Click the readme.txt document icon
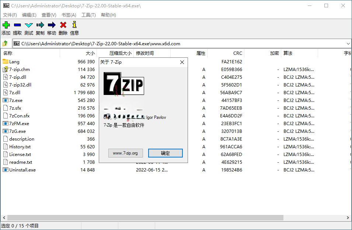 point(6,162)
